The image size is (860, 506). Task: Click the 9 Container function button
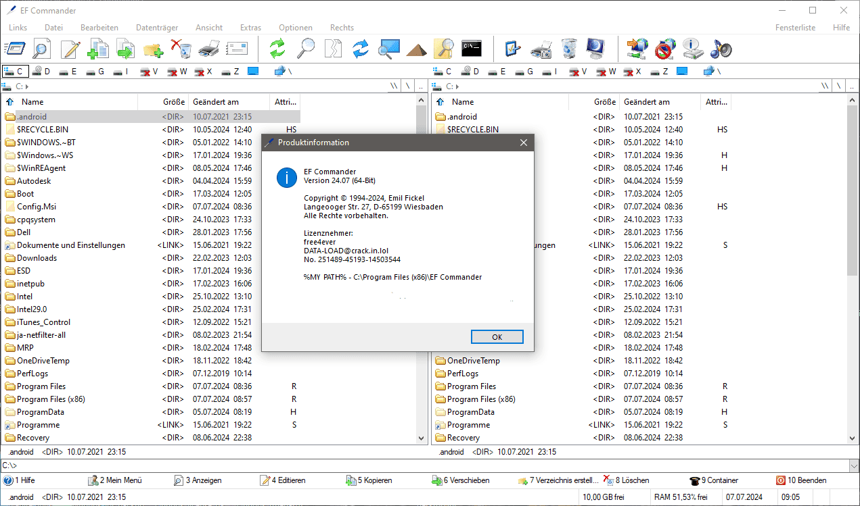point(715,480)
